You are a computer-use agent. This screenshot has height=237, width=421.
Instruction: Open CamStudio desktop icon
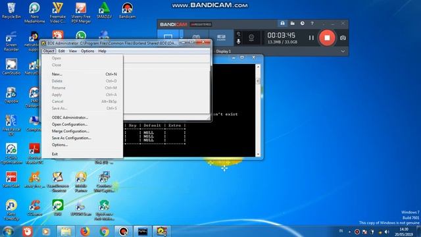11,67
